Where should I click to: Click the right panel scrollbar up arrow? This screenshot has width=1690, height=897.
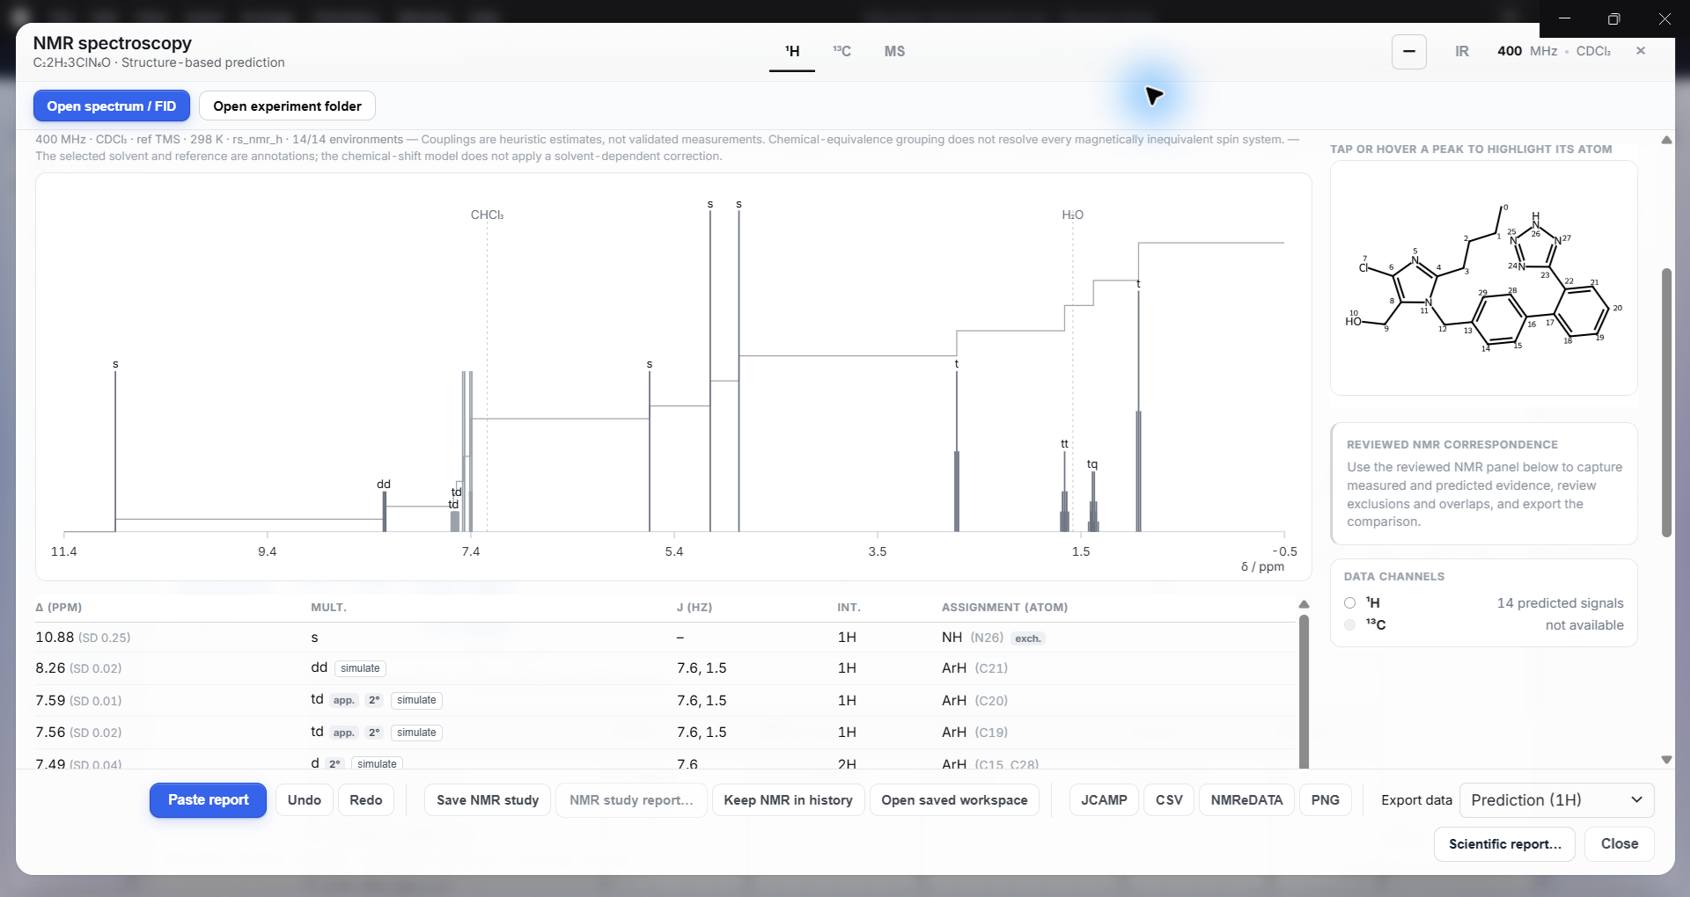(x=1666, y=140)
